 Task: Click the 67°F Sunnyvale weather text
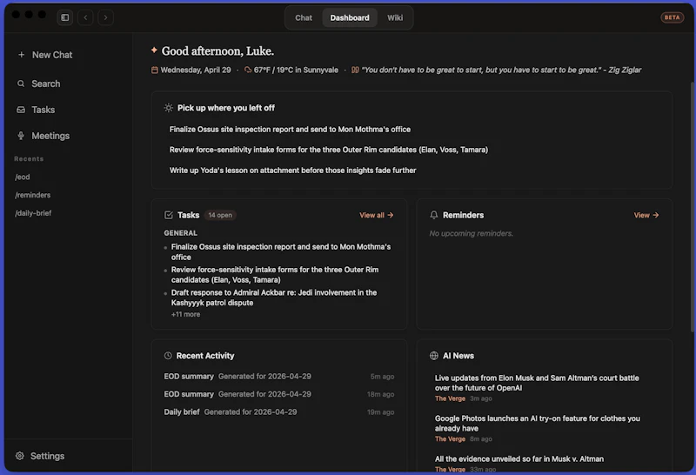click(296, 70)
